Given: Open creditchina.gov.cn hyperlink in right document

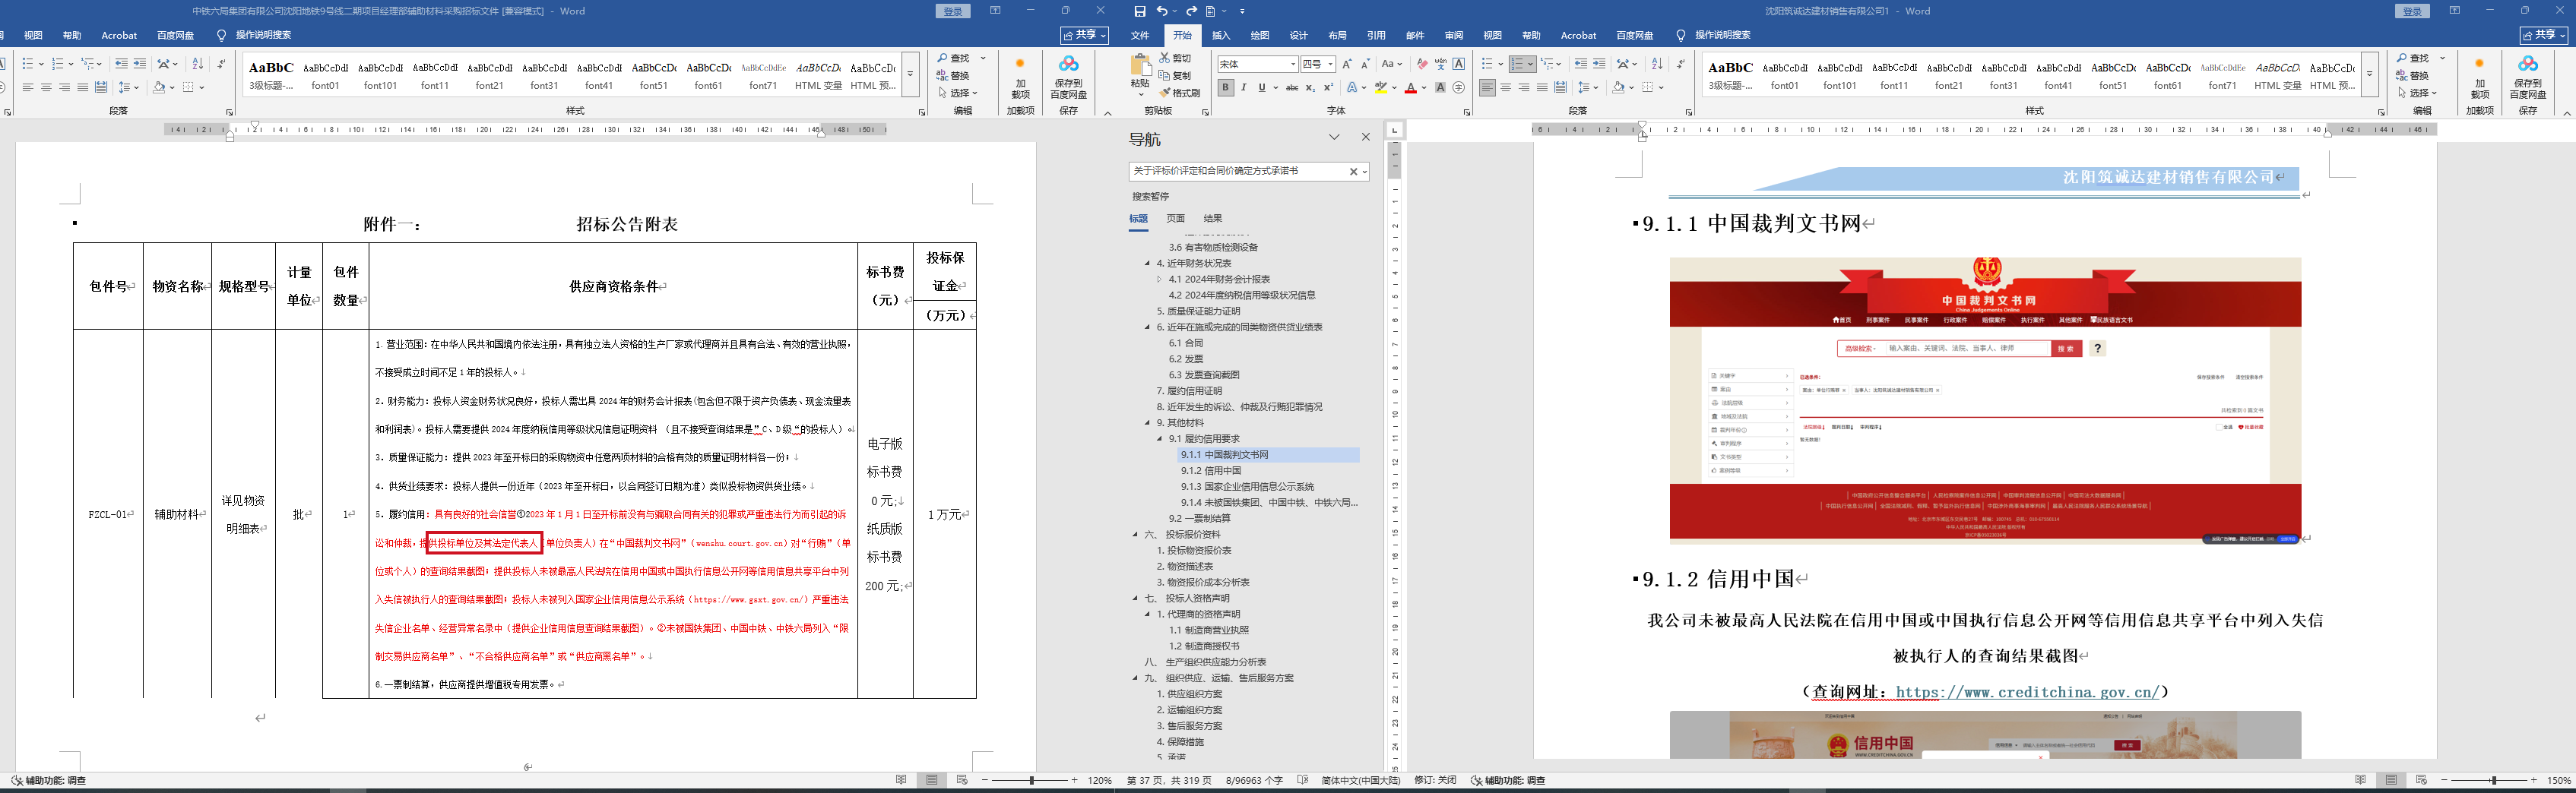Looking at the screenshot, I should tap(2028, 692).
